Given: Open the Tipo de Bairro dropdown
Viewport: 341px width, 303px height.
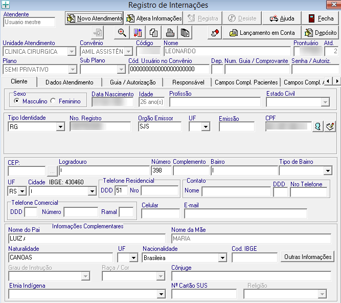Looking at the screenshot, I should point(328,171).
